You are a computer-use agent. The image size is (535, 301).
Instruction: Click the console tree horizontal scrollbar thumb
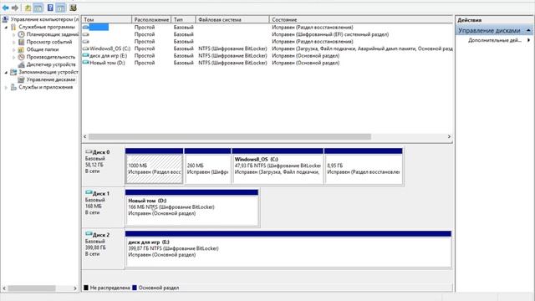pyautogui.click(x=32, y=288)
